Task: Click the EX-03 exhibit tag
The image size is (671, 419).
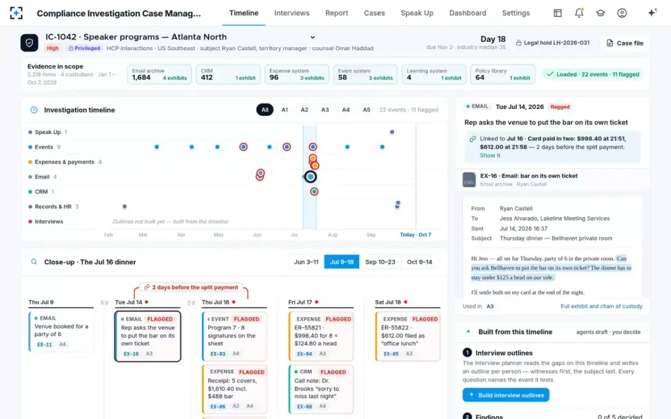Action: click(218, 354)
